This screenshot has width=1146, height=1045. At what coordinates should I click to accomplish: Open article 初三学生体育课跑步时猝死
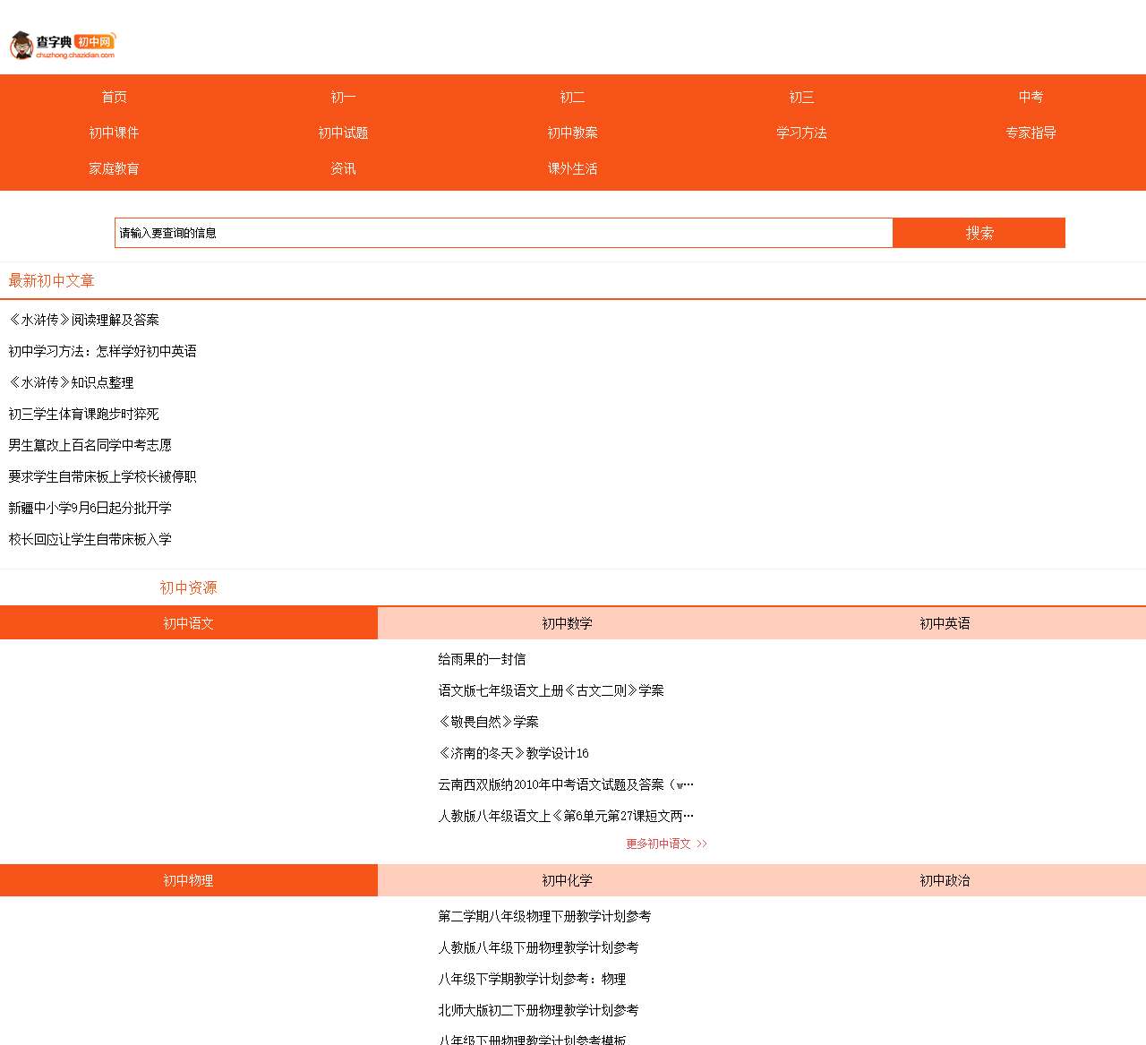tap(84, 414)
